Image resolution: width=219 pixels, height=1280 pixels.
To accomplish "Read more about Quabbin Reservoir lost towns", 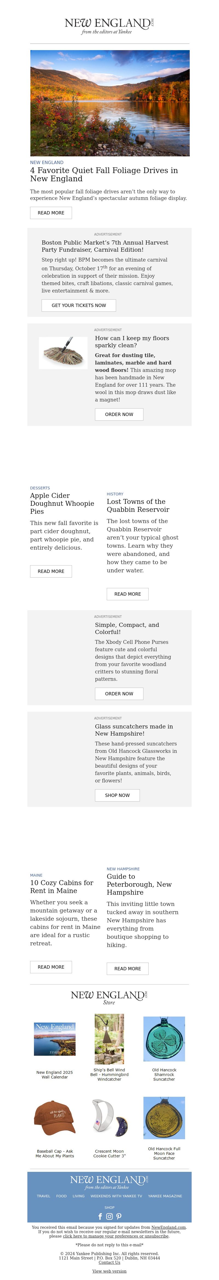I will click(128, 594).
